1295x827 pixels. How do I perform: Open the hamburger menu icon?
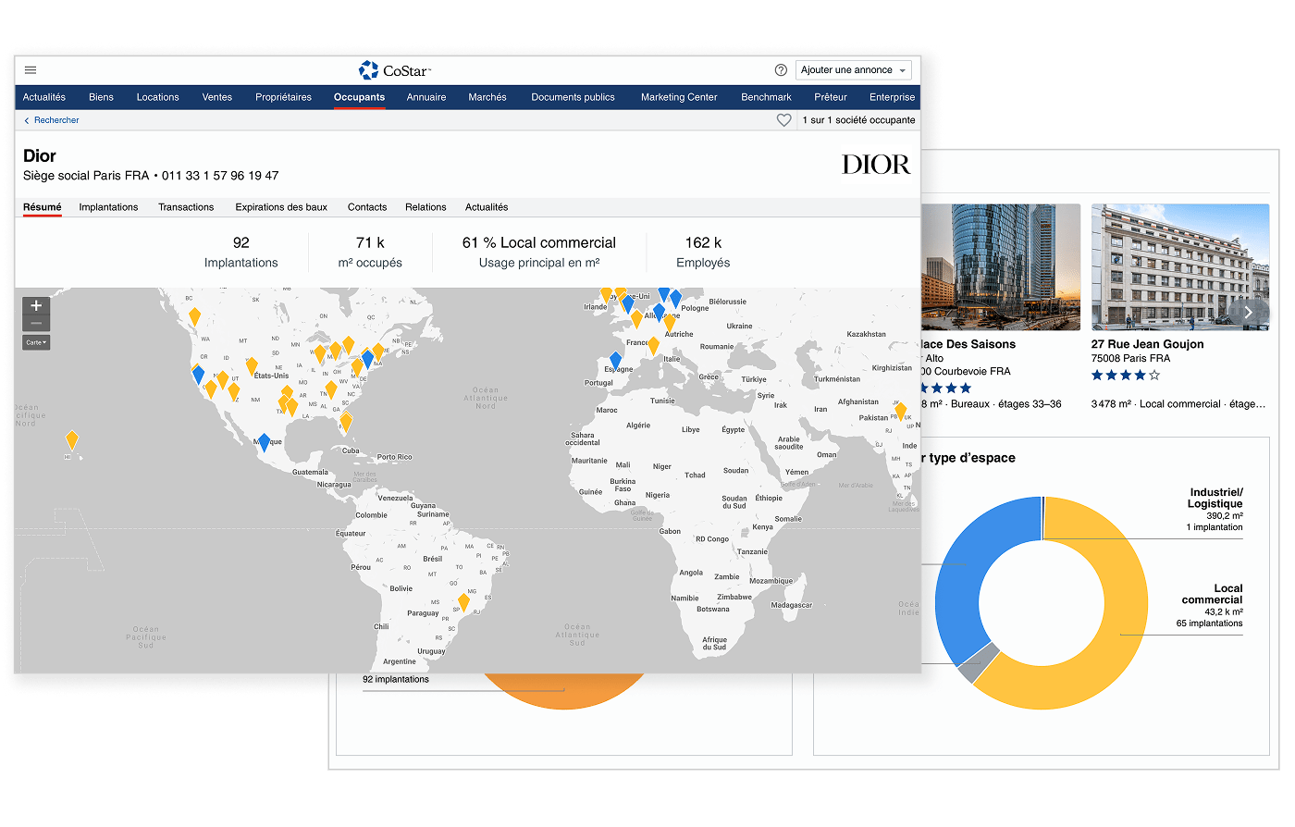(x=31, y=70)
